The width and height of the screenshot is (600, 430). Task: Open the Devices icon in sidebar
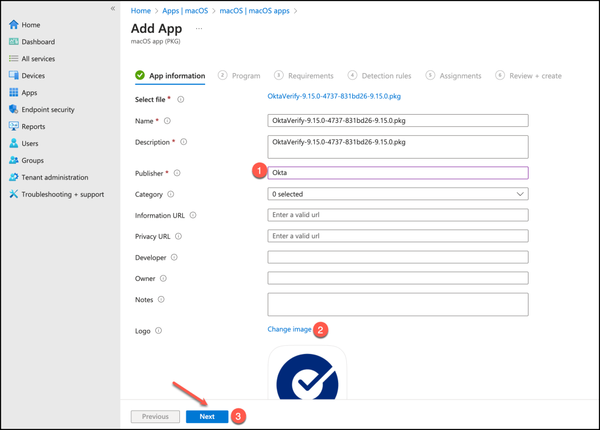tap(14, 76)
